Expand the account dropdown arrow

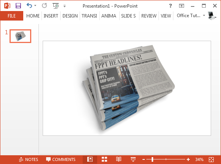pos(204,15)
